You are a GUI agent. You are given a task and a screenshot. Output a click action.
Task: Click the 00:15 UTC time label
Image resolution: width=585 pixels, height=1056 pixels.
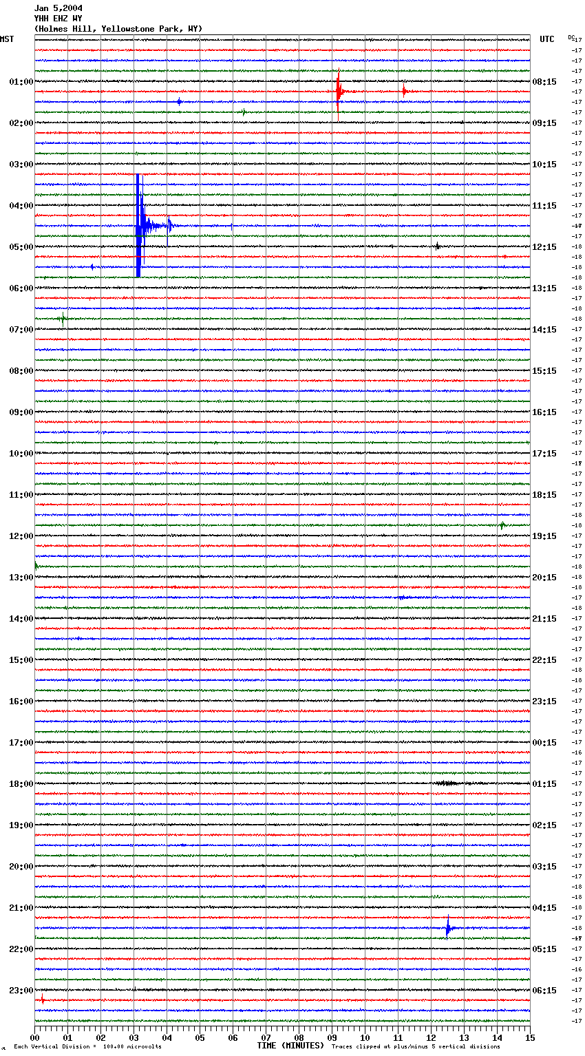point(544,743)
